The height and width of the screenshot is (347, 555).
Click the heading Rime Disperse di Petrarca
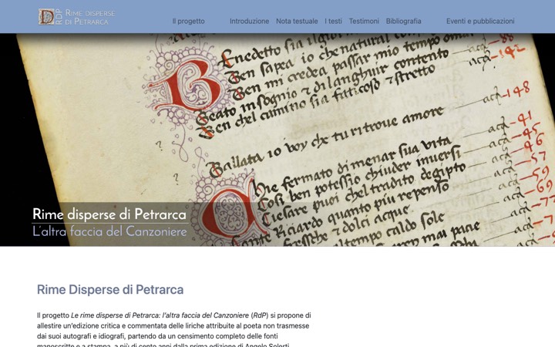point(110,290)
